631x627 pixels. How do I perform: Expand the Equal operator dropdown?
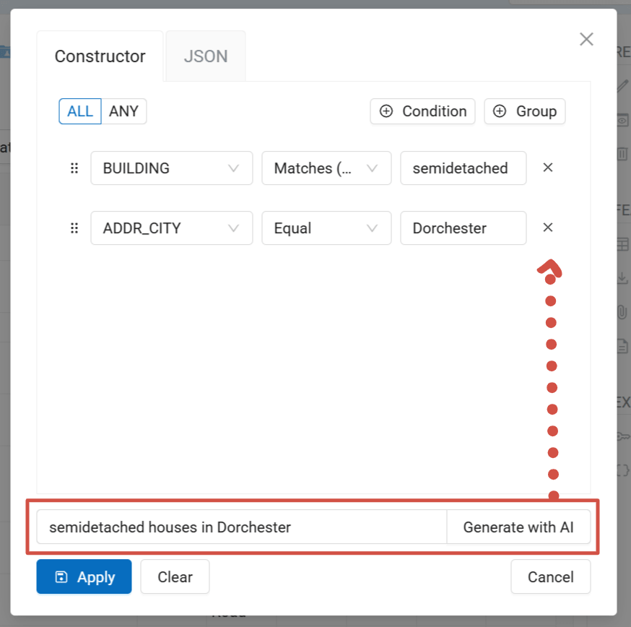point(326,228)
